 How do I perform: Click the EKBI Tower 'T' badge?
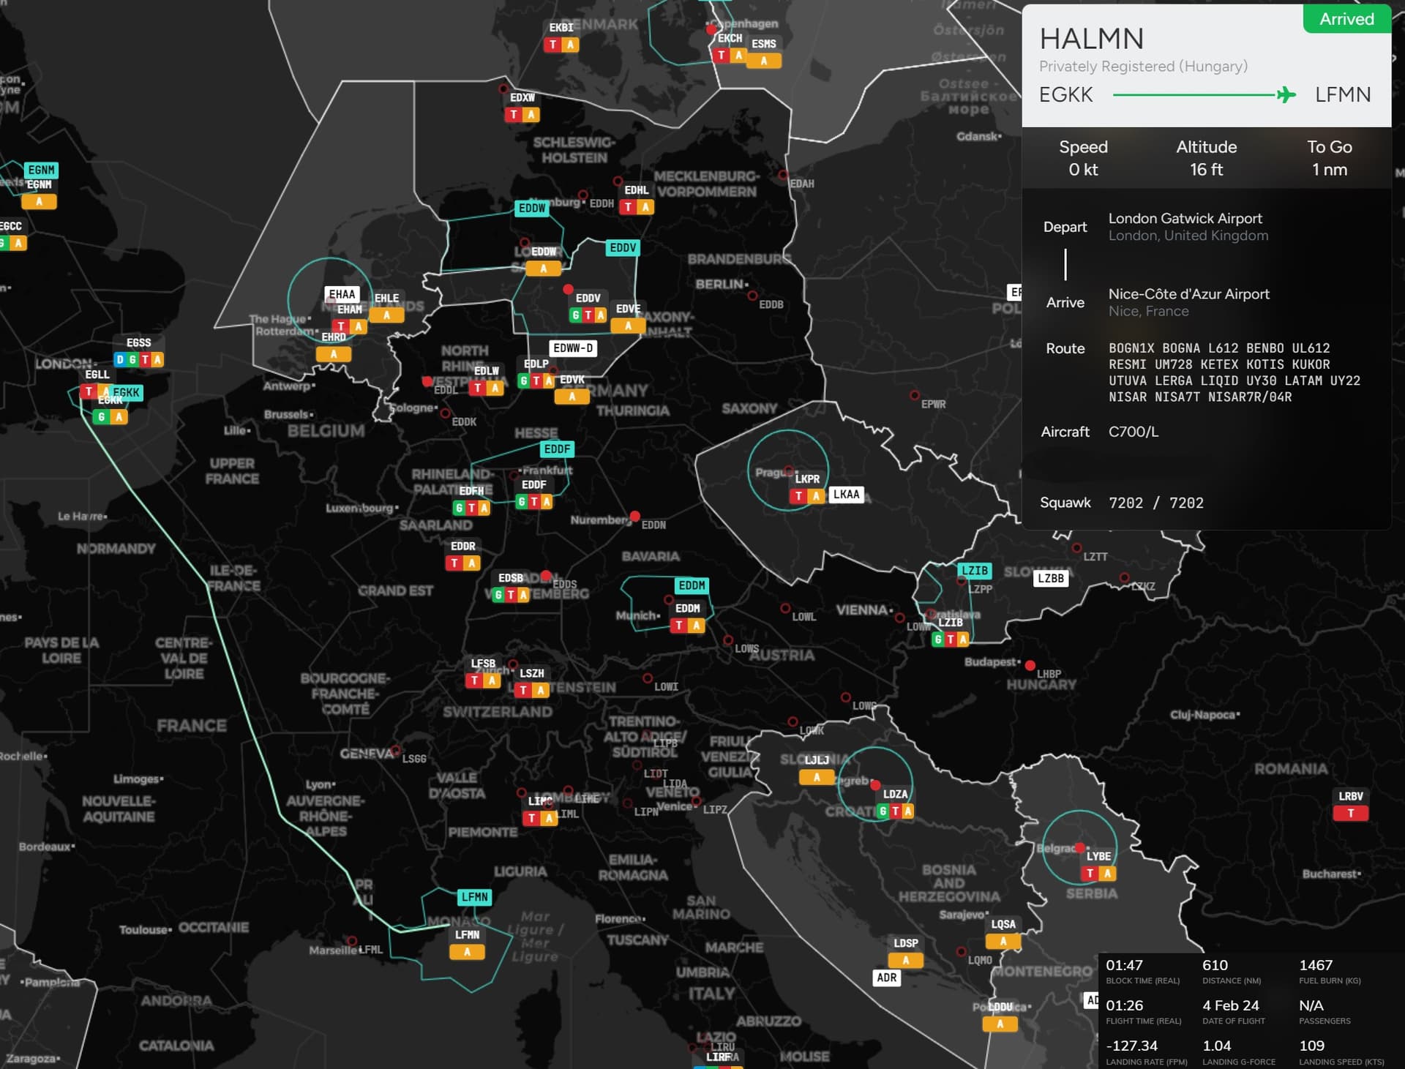coord(553,45)
